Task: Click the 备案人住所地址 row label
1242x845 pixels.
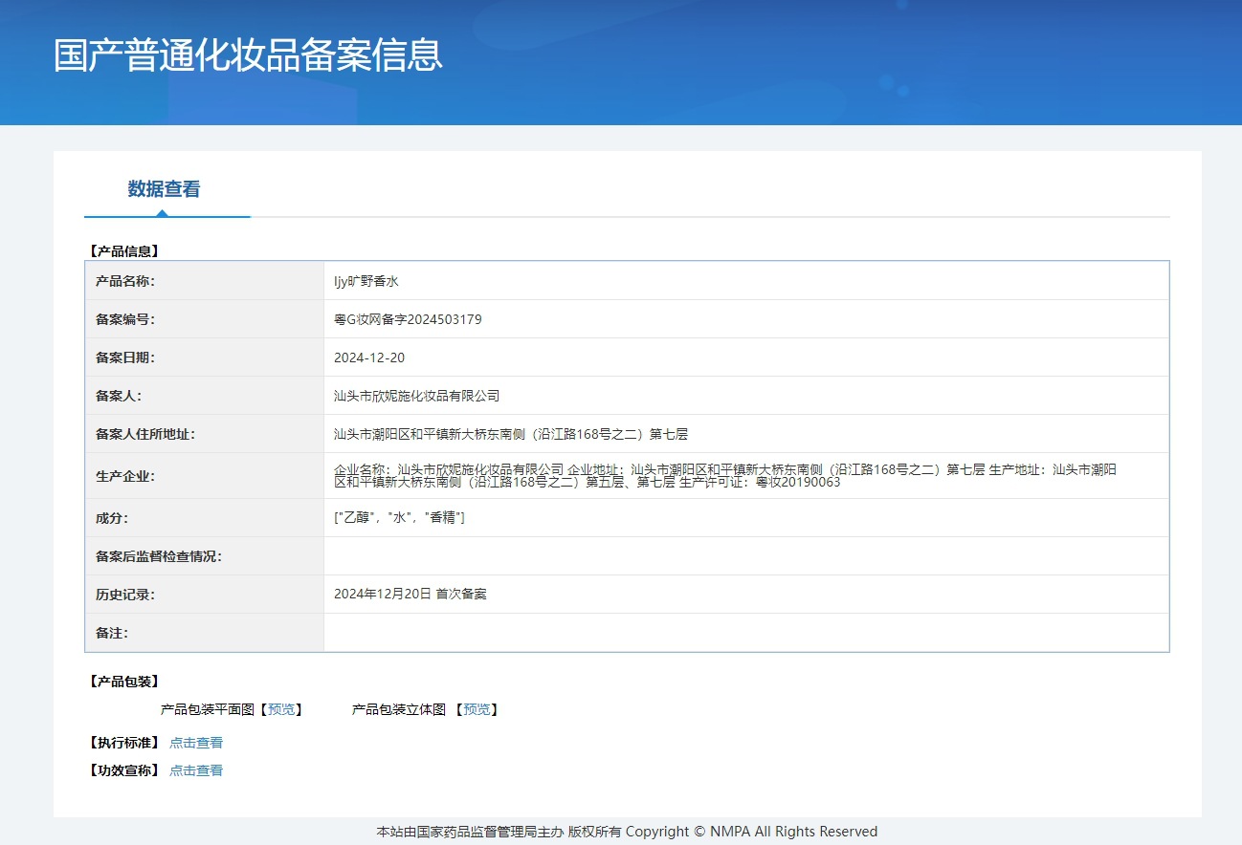Action: tap(145, 434)
